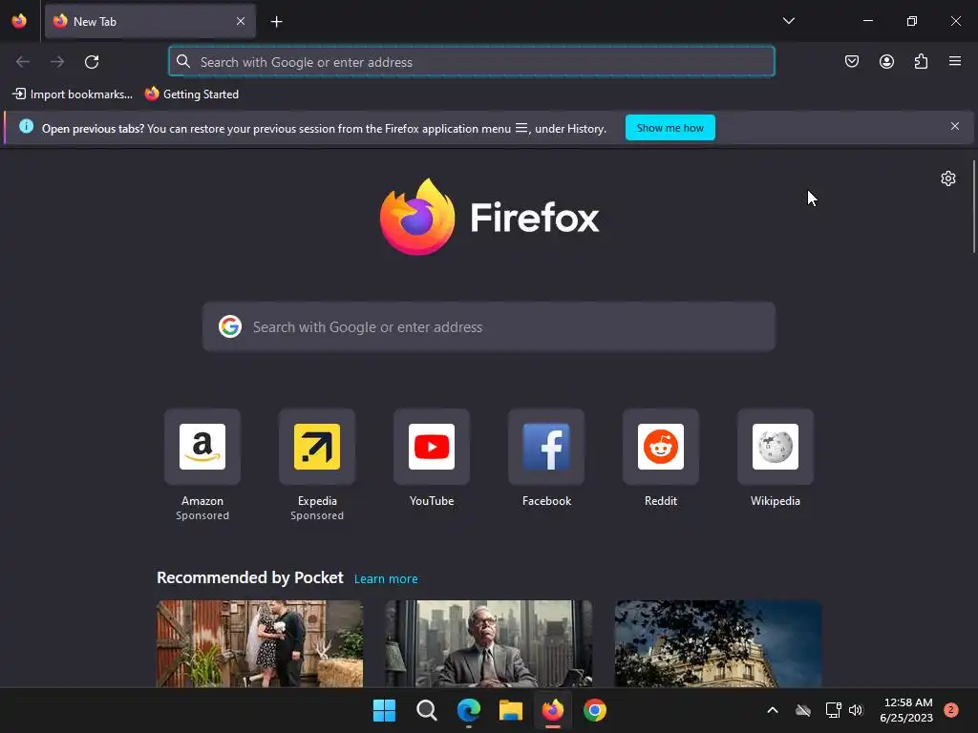Open the clock showing 12:58 AM
978x733 pixels.
(x=906, y=710)
